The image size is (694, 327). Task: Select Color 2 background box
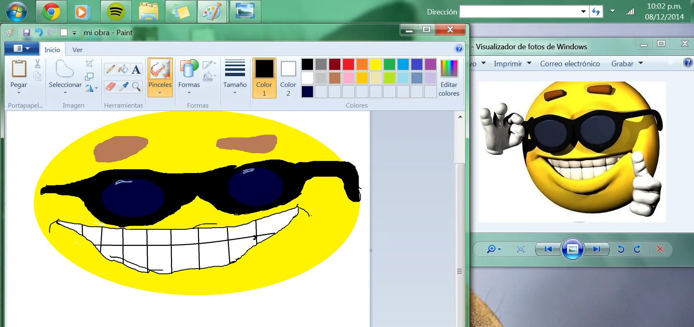(x=288, y=78)
